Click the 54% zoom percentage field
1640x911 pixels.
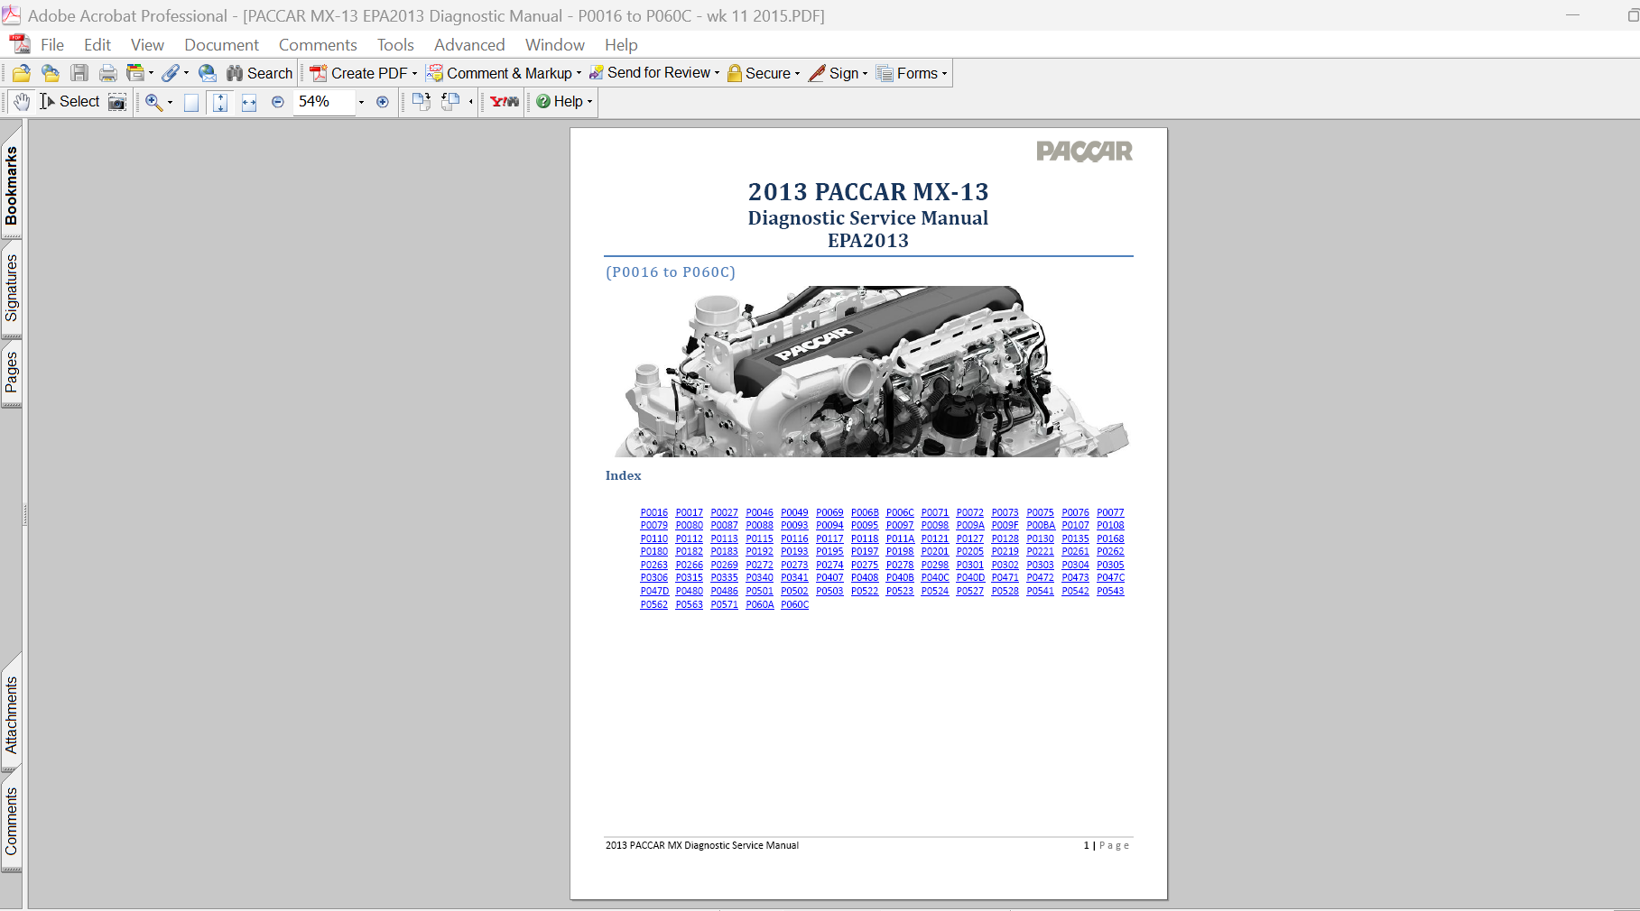coord(323,101)
